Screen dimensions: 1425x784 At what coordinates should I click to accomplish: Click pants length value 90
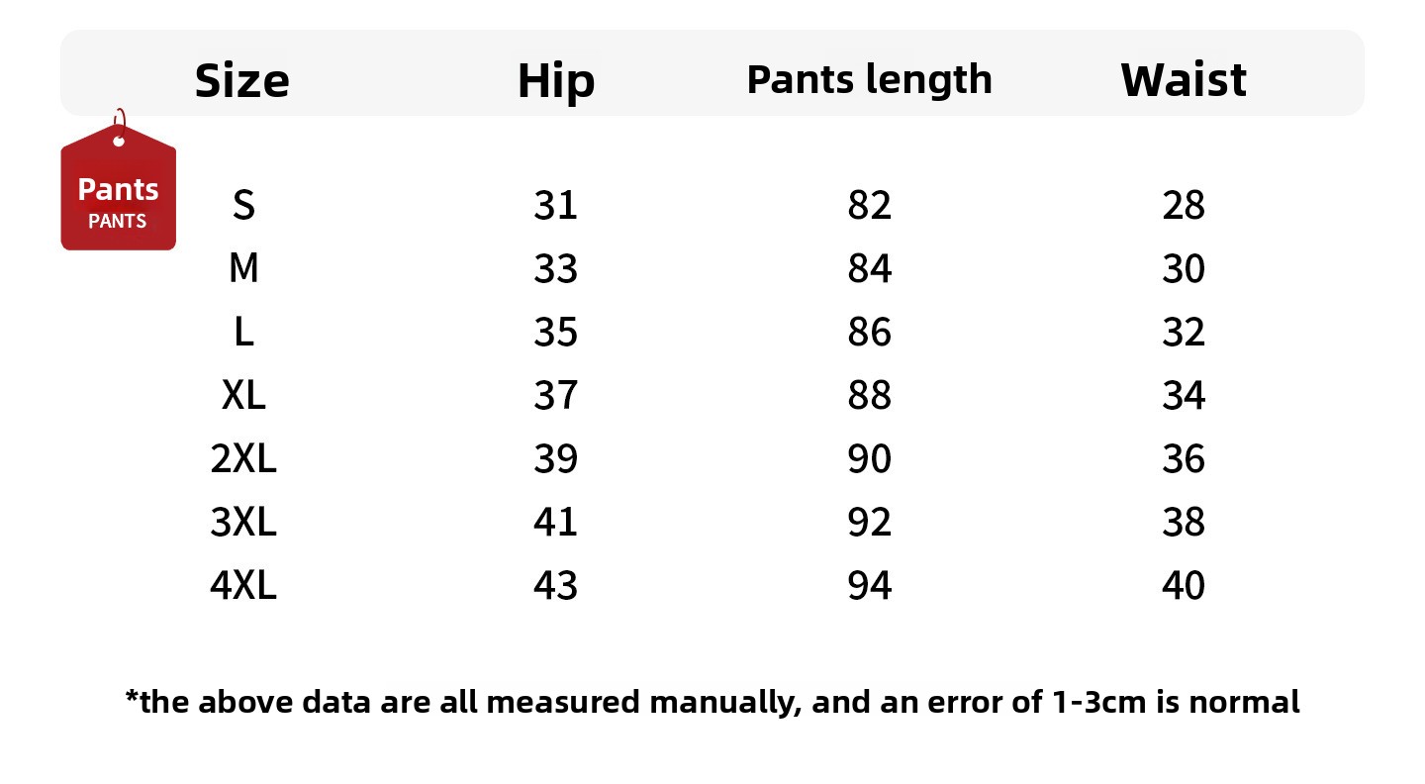point(869,459)
